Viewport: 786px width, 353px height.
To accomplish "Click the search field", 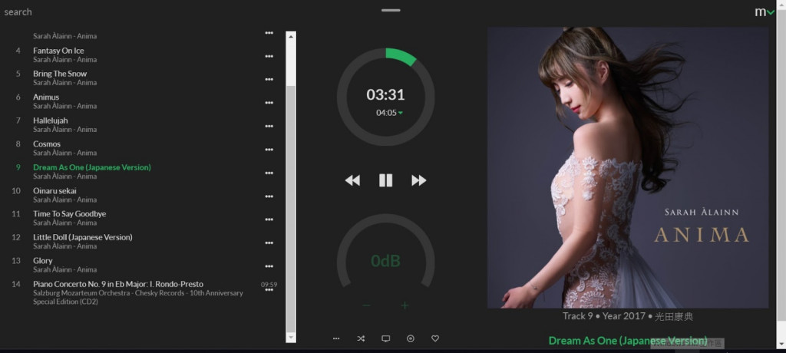I will 18,12.
